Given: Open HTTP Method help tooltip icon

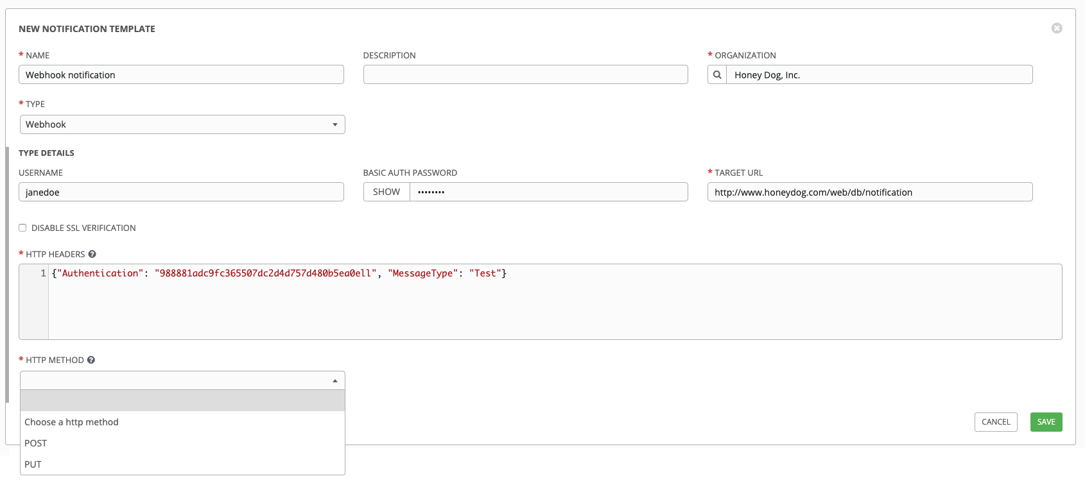Looking at the screenshot, I should tap(91, 360).
